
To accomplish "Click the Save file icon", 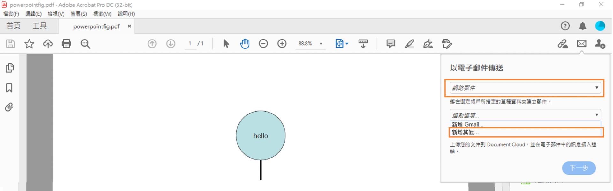I will [x=11, y=44].
